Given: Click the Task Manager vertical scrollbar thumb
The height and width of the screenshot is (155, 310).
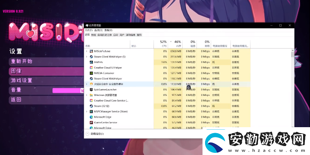Looking at the screenshot, I should coord(293,55).
